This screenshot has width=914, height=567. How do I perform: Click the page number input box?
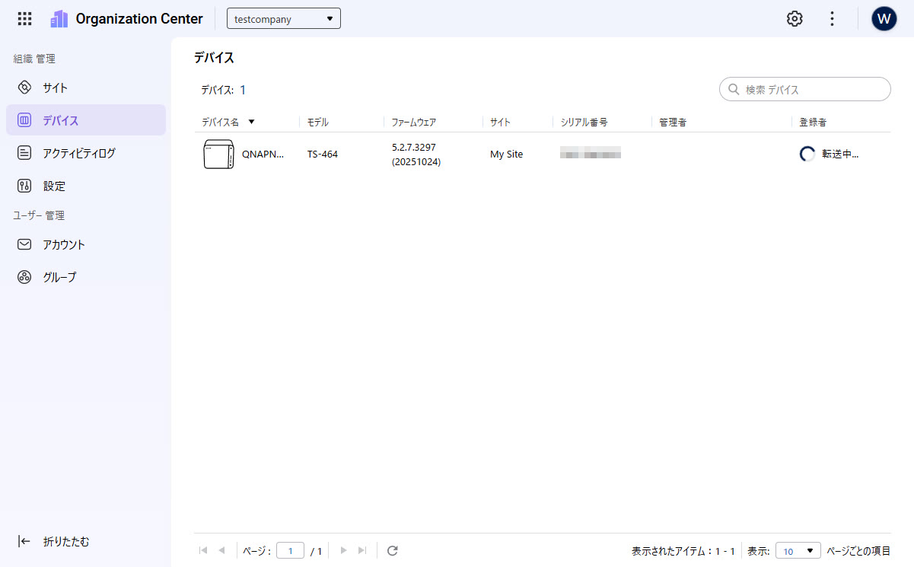(x=290, y=551)
